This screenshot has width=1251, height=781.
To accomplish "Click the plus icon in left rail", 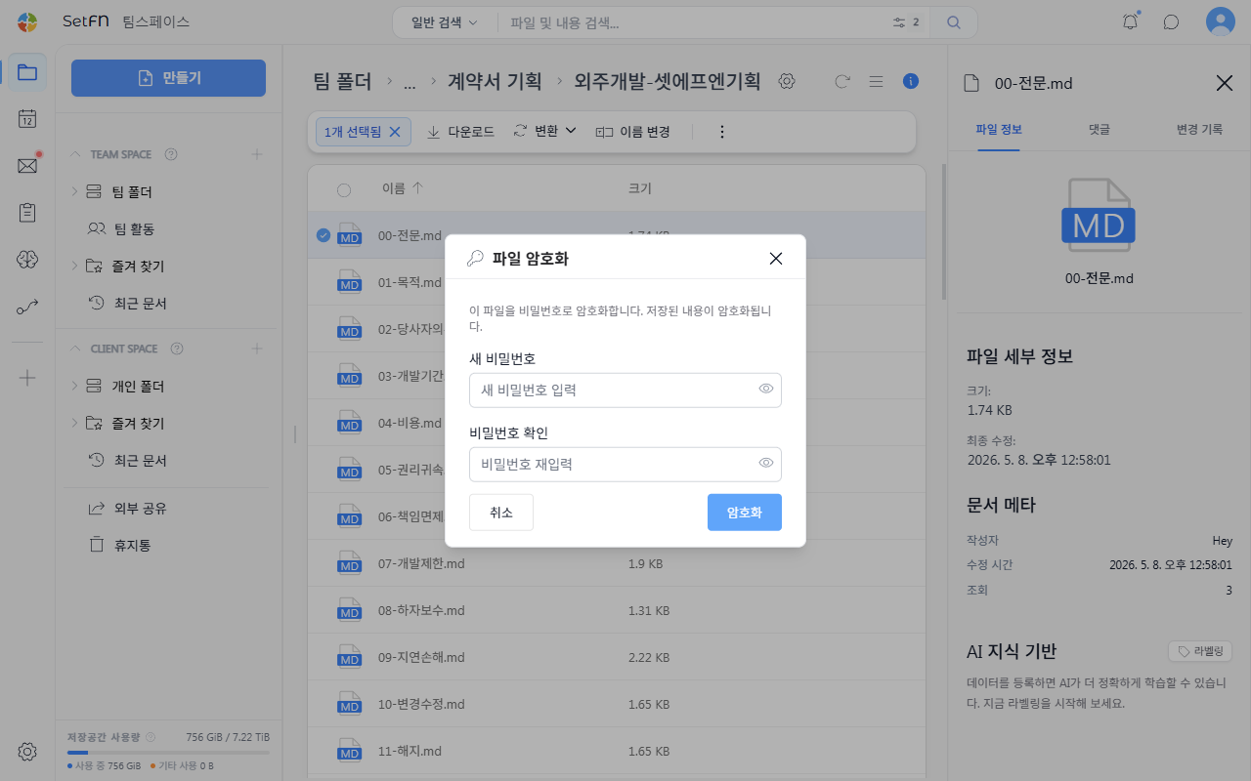I will [x=27, y=378].
